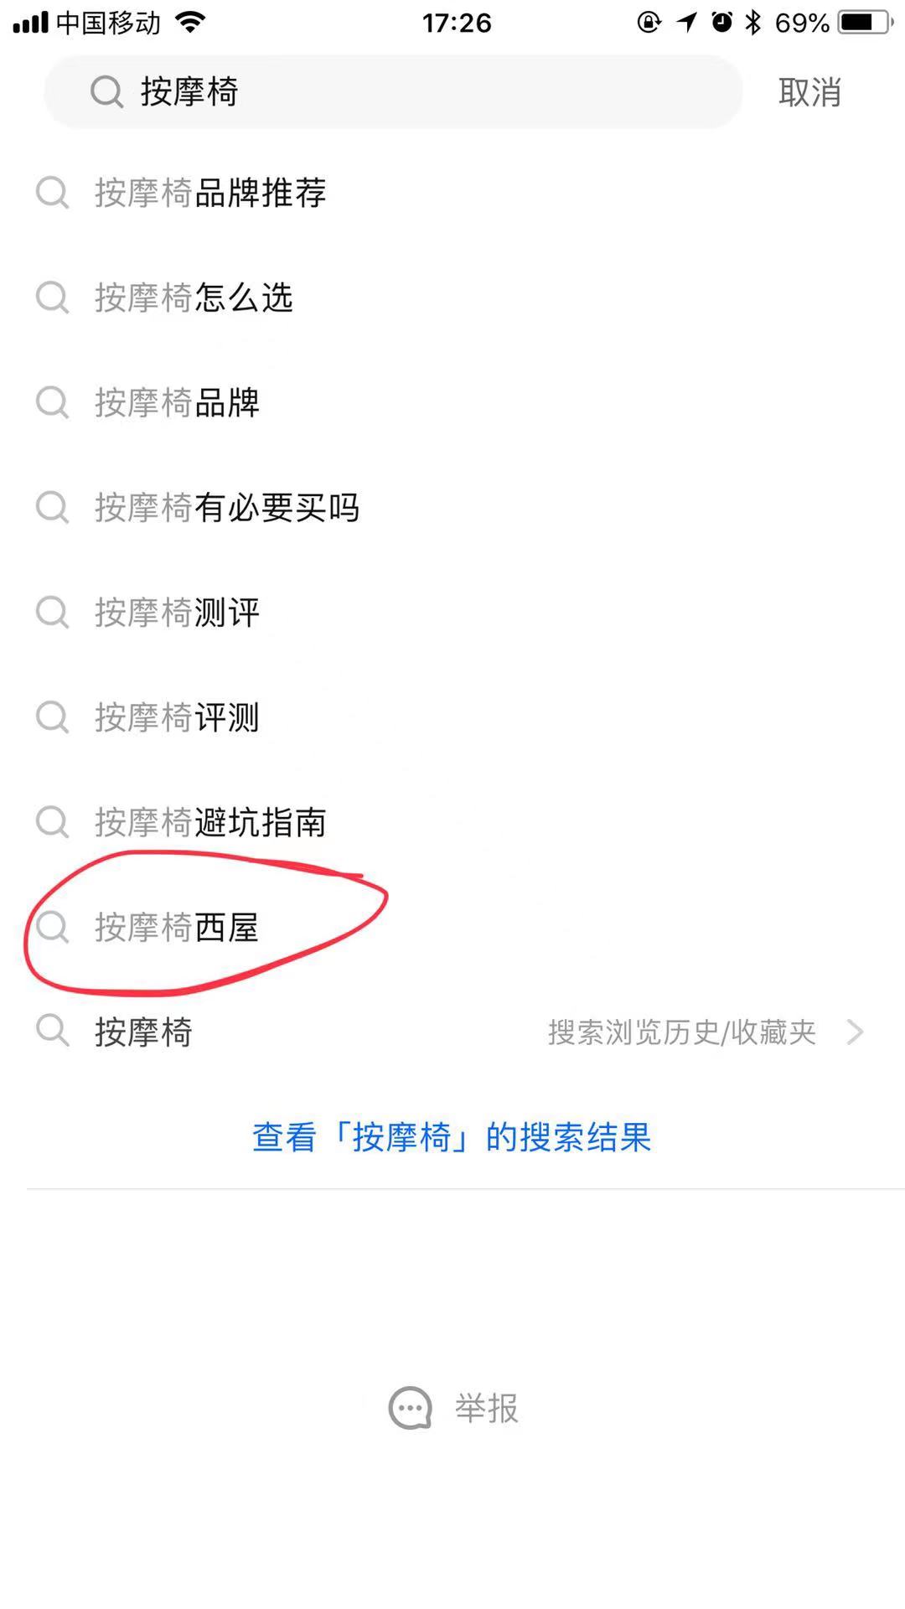
Task: Select suggestion 按摩椅测评
Action: (x=177, y=613)
